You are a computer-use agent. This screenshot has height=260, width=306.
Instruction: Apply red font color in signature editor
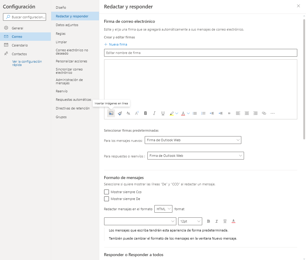point(183,113)
